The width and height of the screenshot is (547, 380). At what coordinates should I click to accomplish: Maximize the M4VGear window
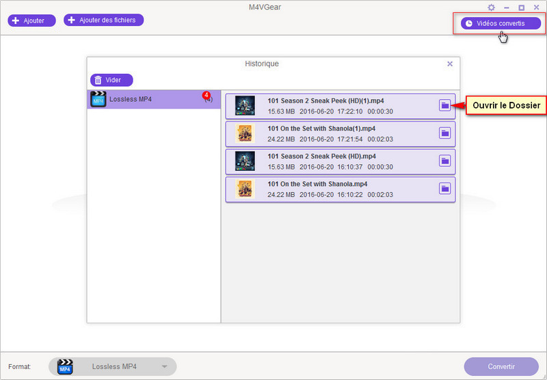point(522,8)
